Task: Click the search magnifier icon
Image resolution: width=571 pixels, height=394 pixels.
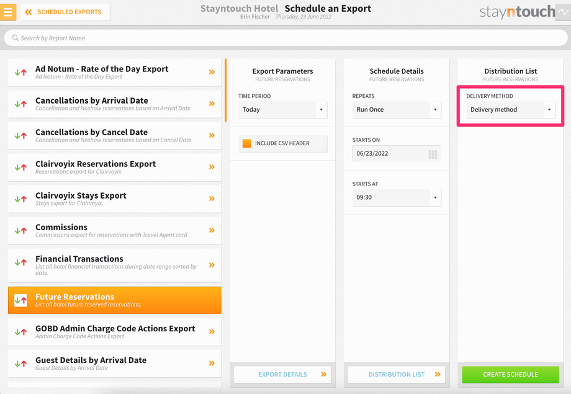Action: click(15, 38)
